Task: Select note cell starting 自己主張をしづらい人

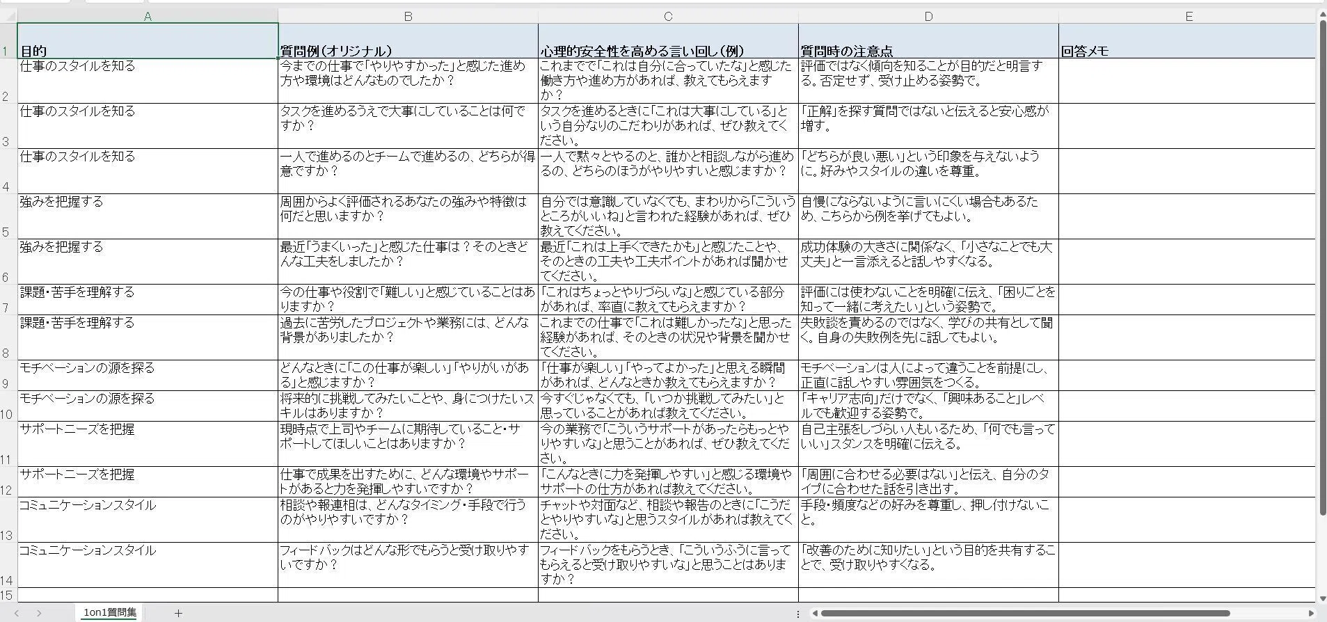Action: 928,443
